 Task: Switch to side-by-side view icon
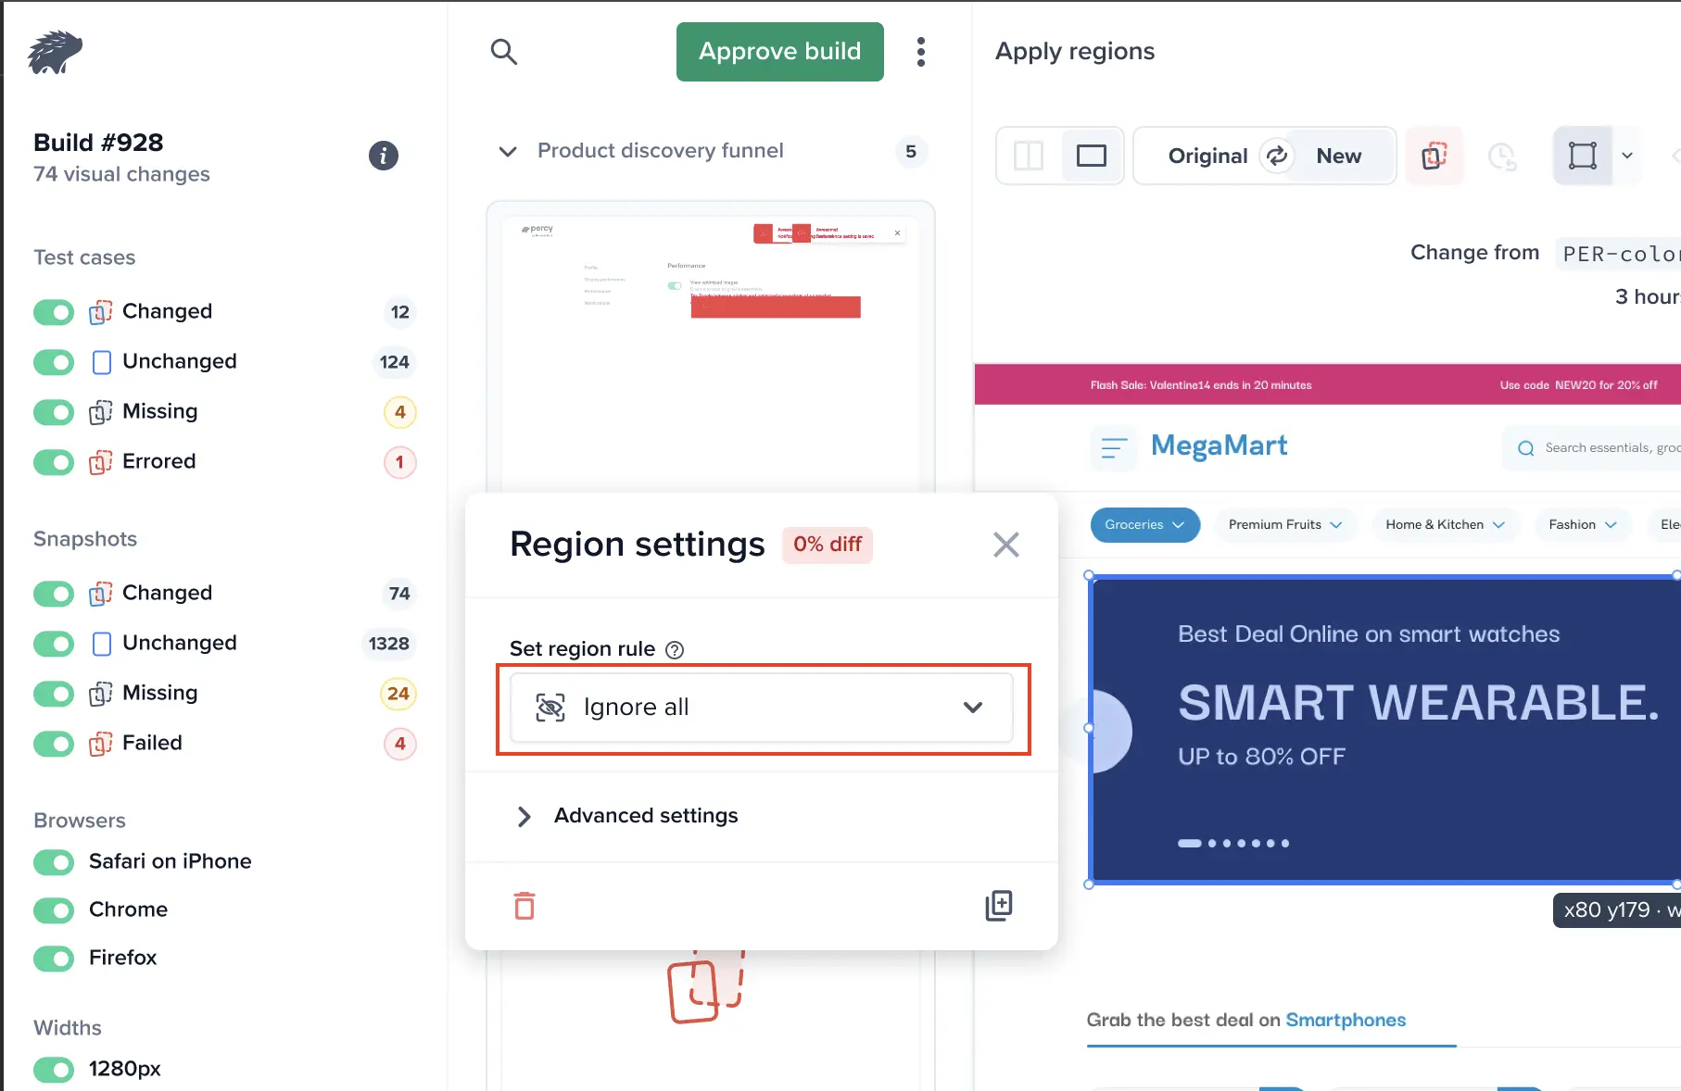[1029, 156]
